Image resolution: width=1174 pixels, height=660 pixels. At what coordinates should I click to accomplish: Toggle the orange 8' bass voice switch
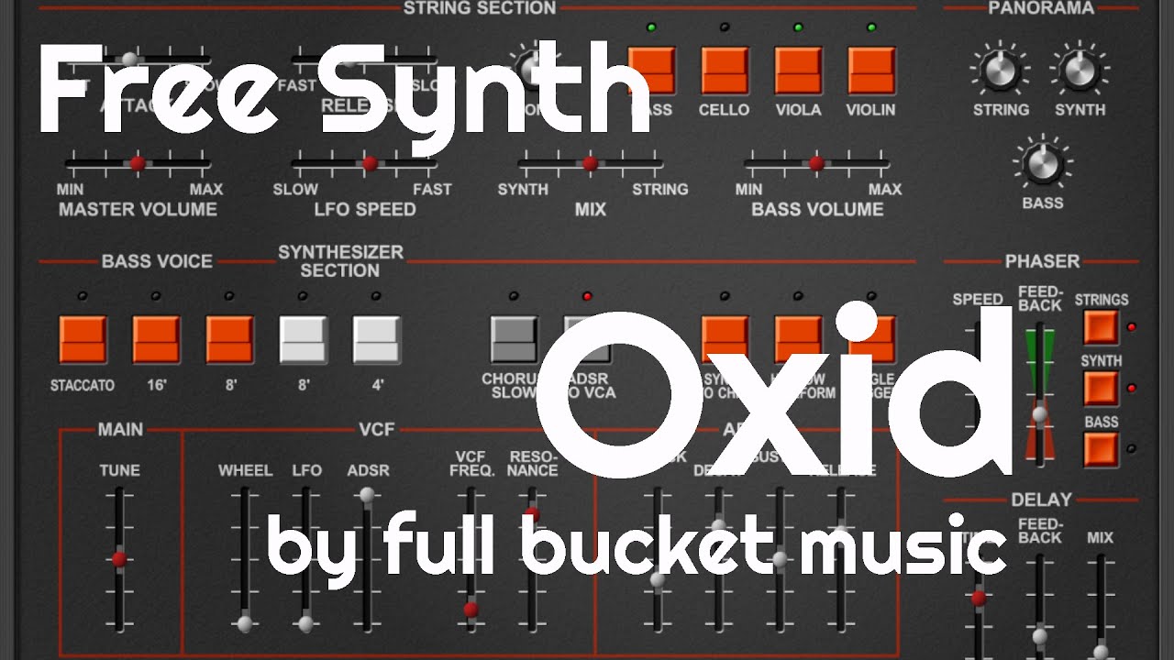(x=229, y=339)
